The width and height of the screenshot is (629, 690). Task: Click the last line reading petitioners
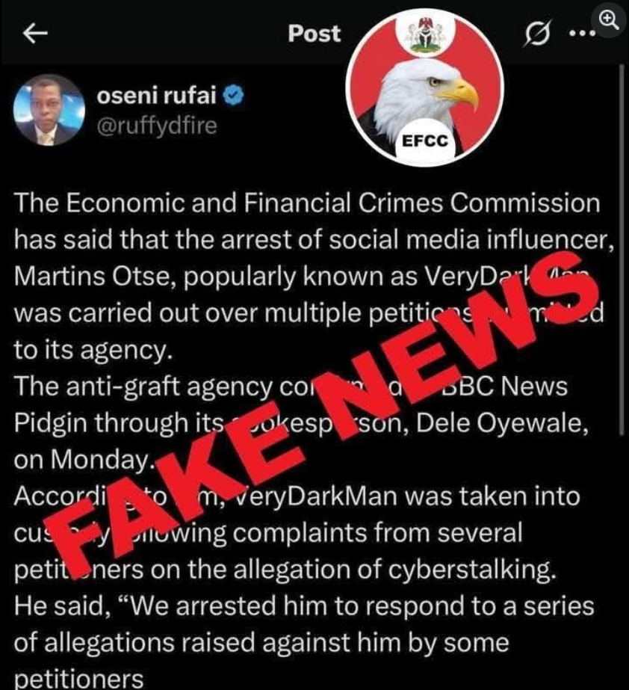pos(78,679)
